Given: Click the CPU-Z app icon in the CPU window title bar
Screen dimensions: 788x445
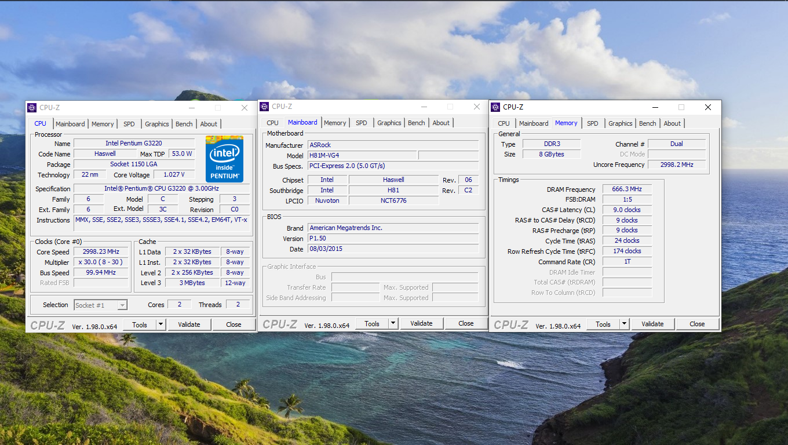Looking at the screenshot, I should [x=32, y=107].
